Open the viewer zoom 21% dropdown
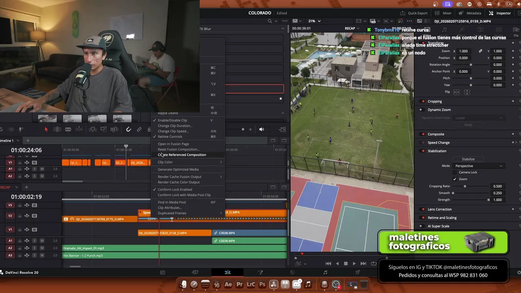The height and width of the screenshot is (293, 521). click(314, 21)
